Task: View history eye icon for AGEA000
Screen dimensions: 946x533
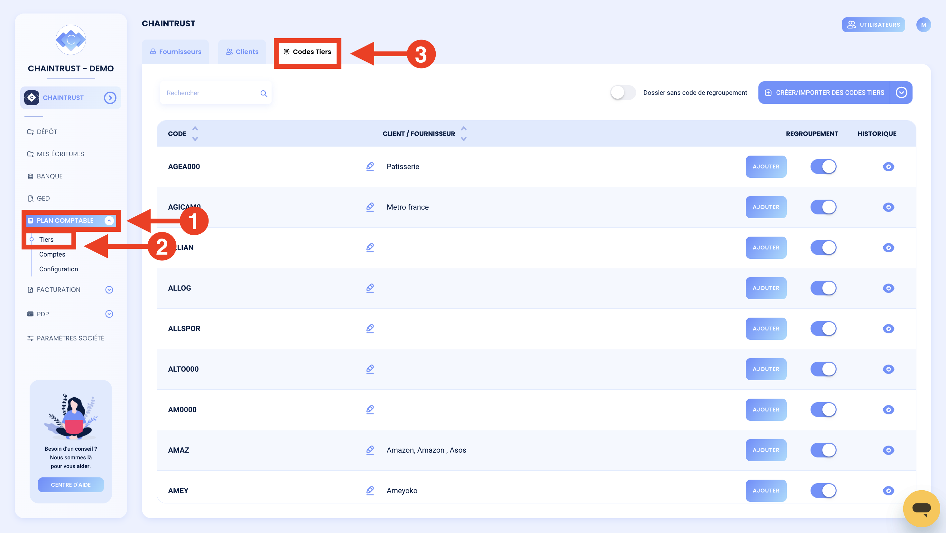Action: tap(888, 167)
